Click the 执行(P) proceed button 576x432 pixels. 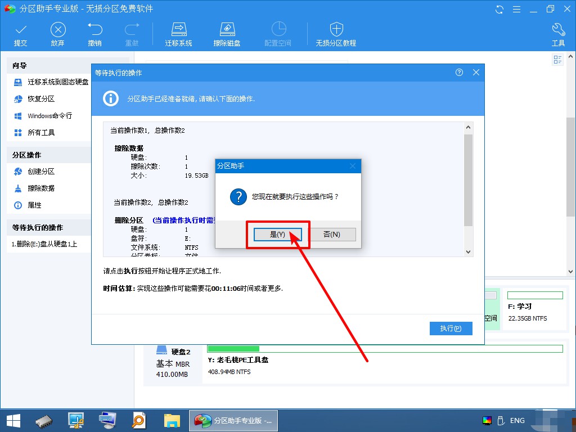[x=451, y=328]
